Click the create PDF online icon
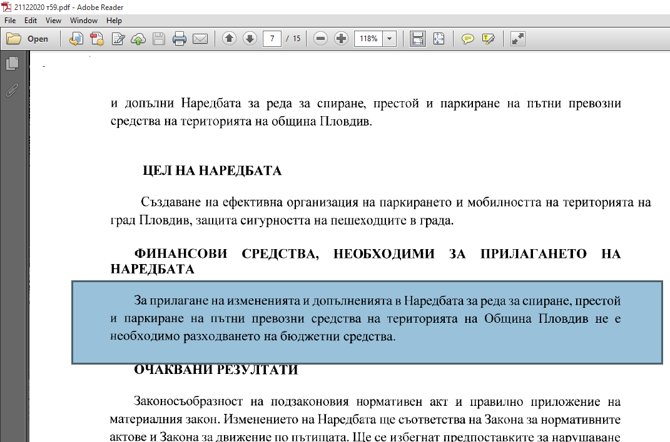Image resolution: width=670 pixels, height=442 pixels. pos(97,39)
